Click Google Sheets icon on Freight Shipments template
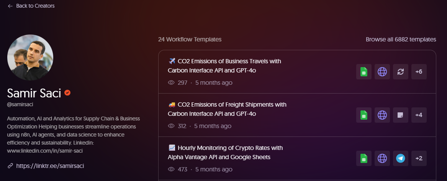Screen dimensions: 447x181 (364, 115)
